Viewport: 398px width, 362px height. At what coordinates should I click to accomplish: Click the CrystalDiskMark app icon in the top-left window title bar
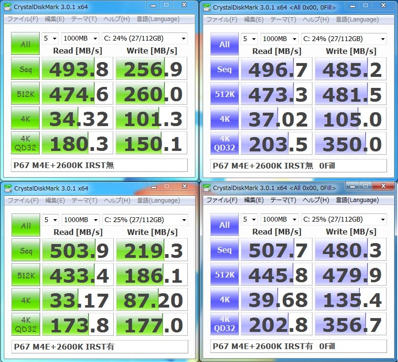8,7
